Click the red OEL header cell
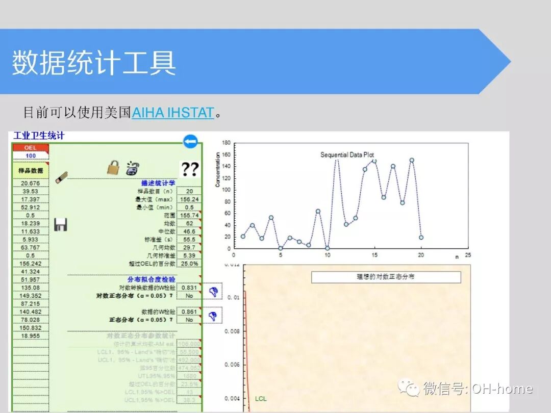 (31, 148)
